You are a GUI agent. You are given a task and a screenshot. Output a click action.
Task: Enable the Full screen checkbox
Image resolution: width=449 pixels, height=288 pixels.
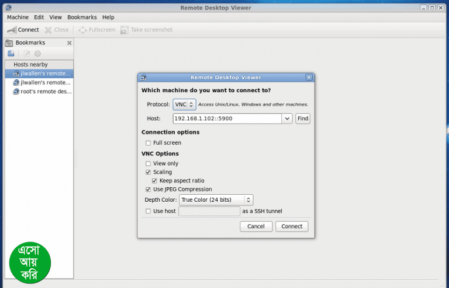point(148,143)
